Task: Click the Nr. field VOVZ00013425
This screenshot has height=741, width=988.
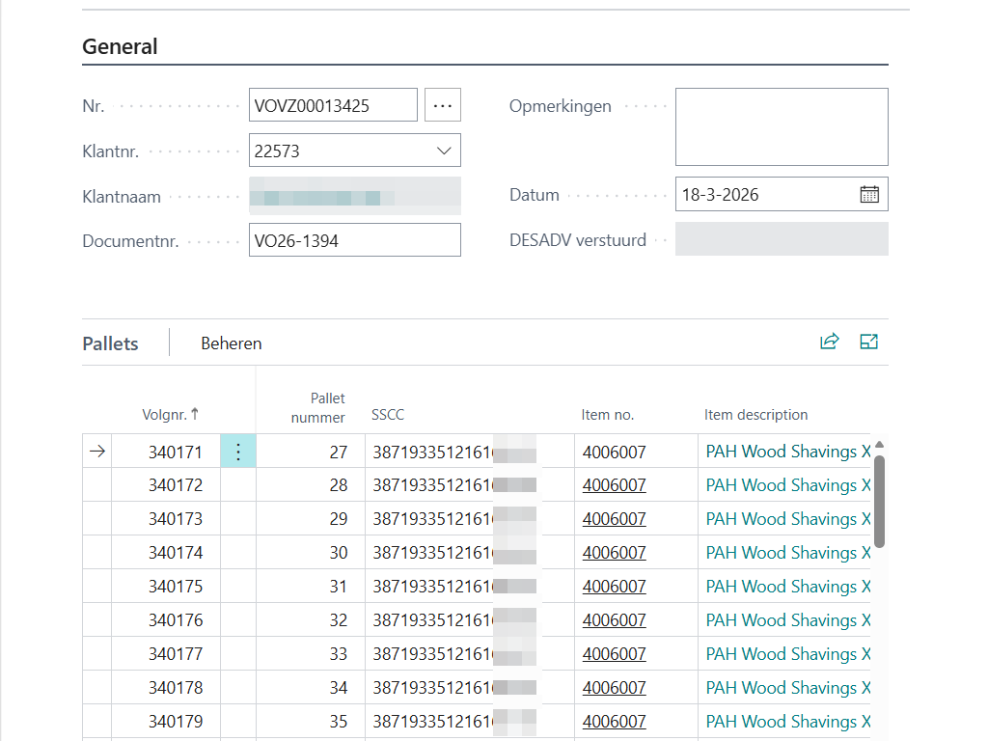Action: point(333,105)
